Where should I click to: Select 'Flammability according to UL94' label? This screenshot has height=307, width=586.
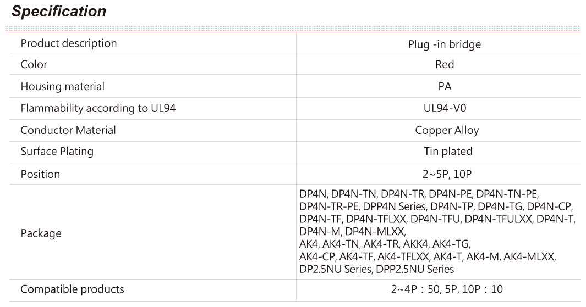[98, 108]
